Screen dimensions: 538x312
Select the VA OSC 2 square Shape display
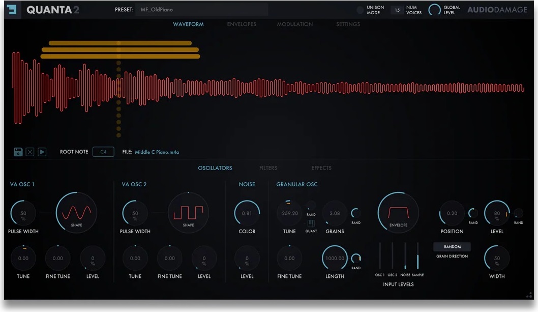pyautogui.click(x=188, y=213)
